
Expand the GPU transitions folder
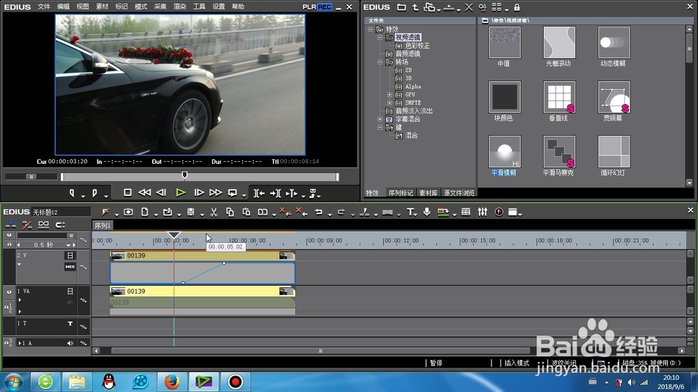tap(389, 95)
